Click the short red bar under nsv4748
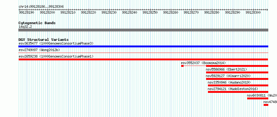The width and height of the screenshot is (277, 117). [x=266, y=105]
